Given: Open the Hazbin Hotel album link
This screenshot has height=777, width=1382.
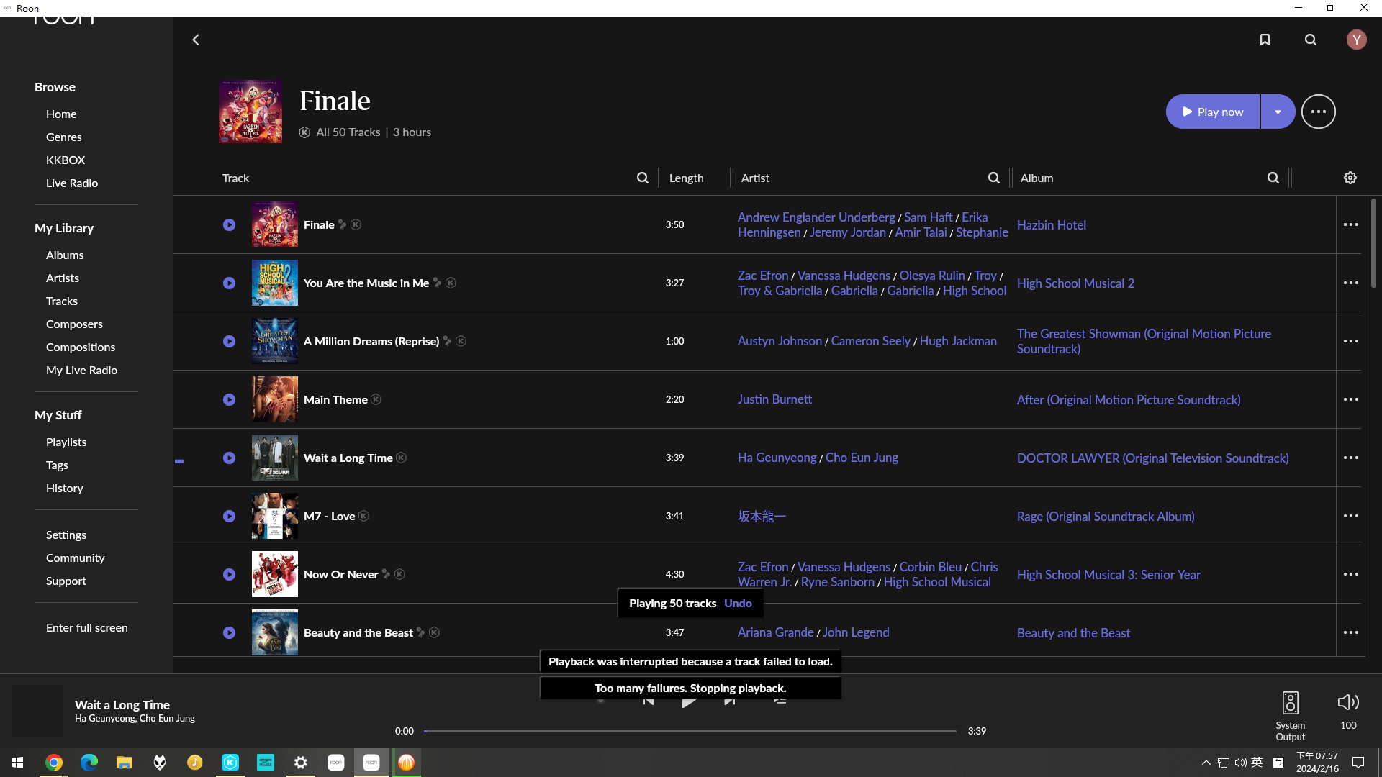Looking at the screenshot, I should pyautogui.click(x=1051, y=225).
